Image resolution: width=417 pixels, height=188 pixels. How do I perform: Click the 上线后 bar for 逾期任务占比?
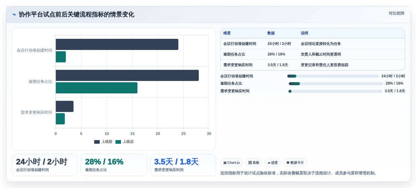[x=96, y=88]
